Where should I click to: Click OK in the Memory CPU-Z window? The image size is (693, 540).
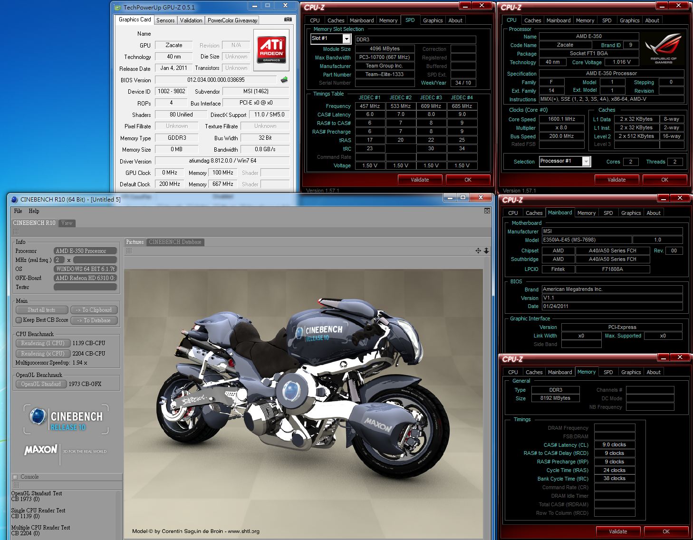coord(666,531)
